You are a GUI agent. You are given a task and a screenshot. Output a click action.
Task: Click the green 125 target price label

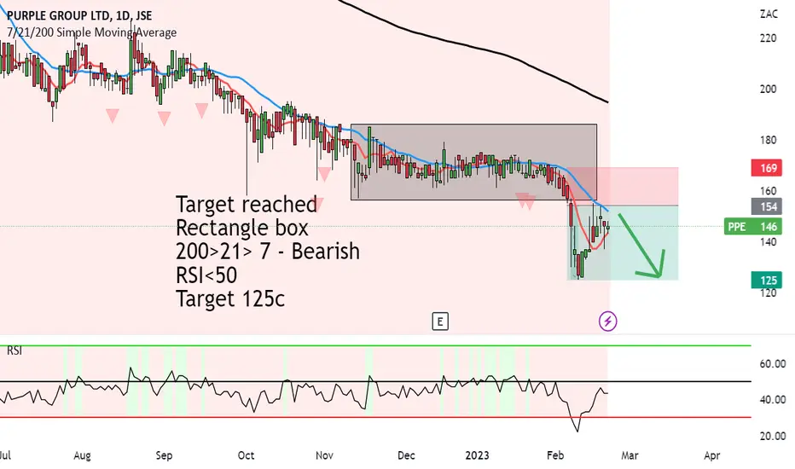click(766, 280)
